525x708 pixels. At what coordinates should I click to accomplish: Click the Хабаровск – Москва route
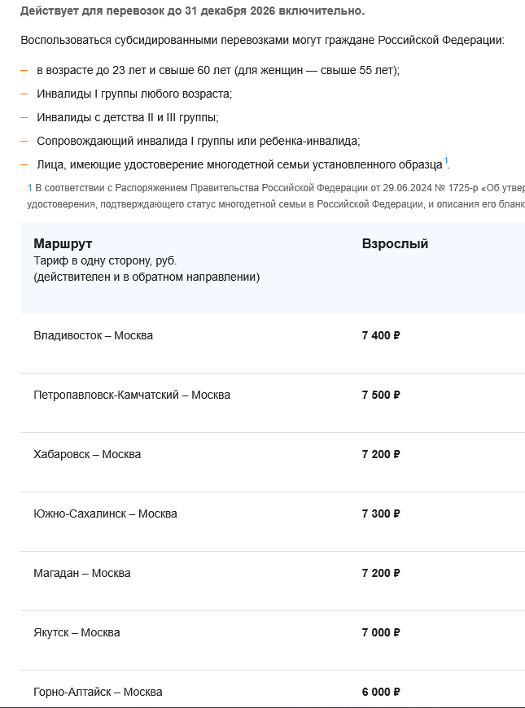tap(87, 454)
